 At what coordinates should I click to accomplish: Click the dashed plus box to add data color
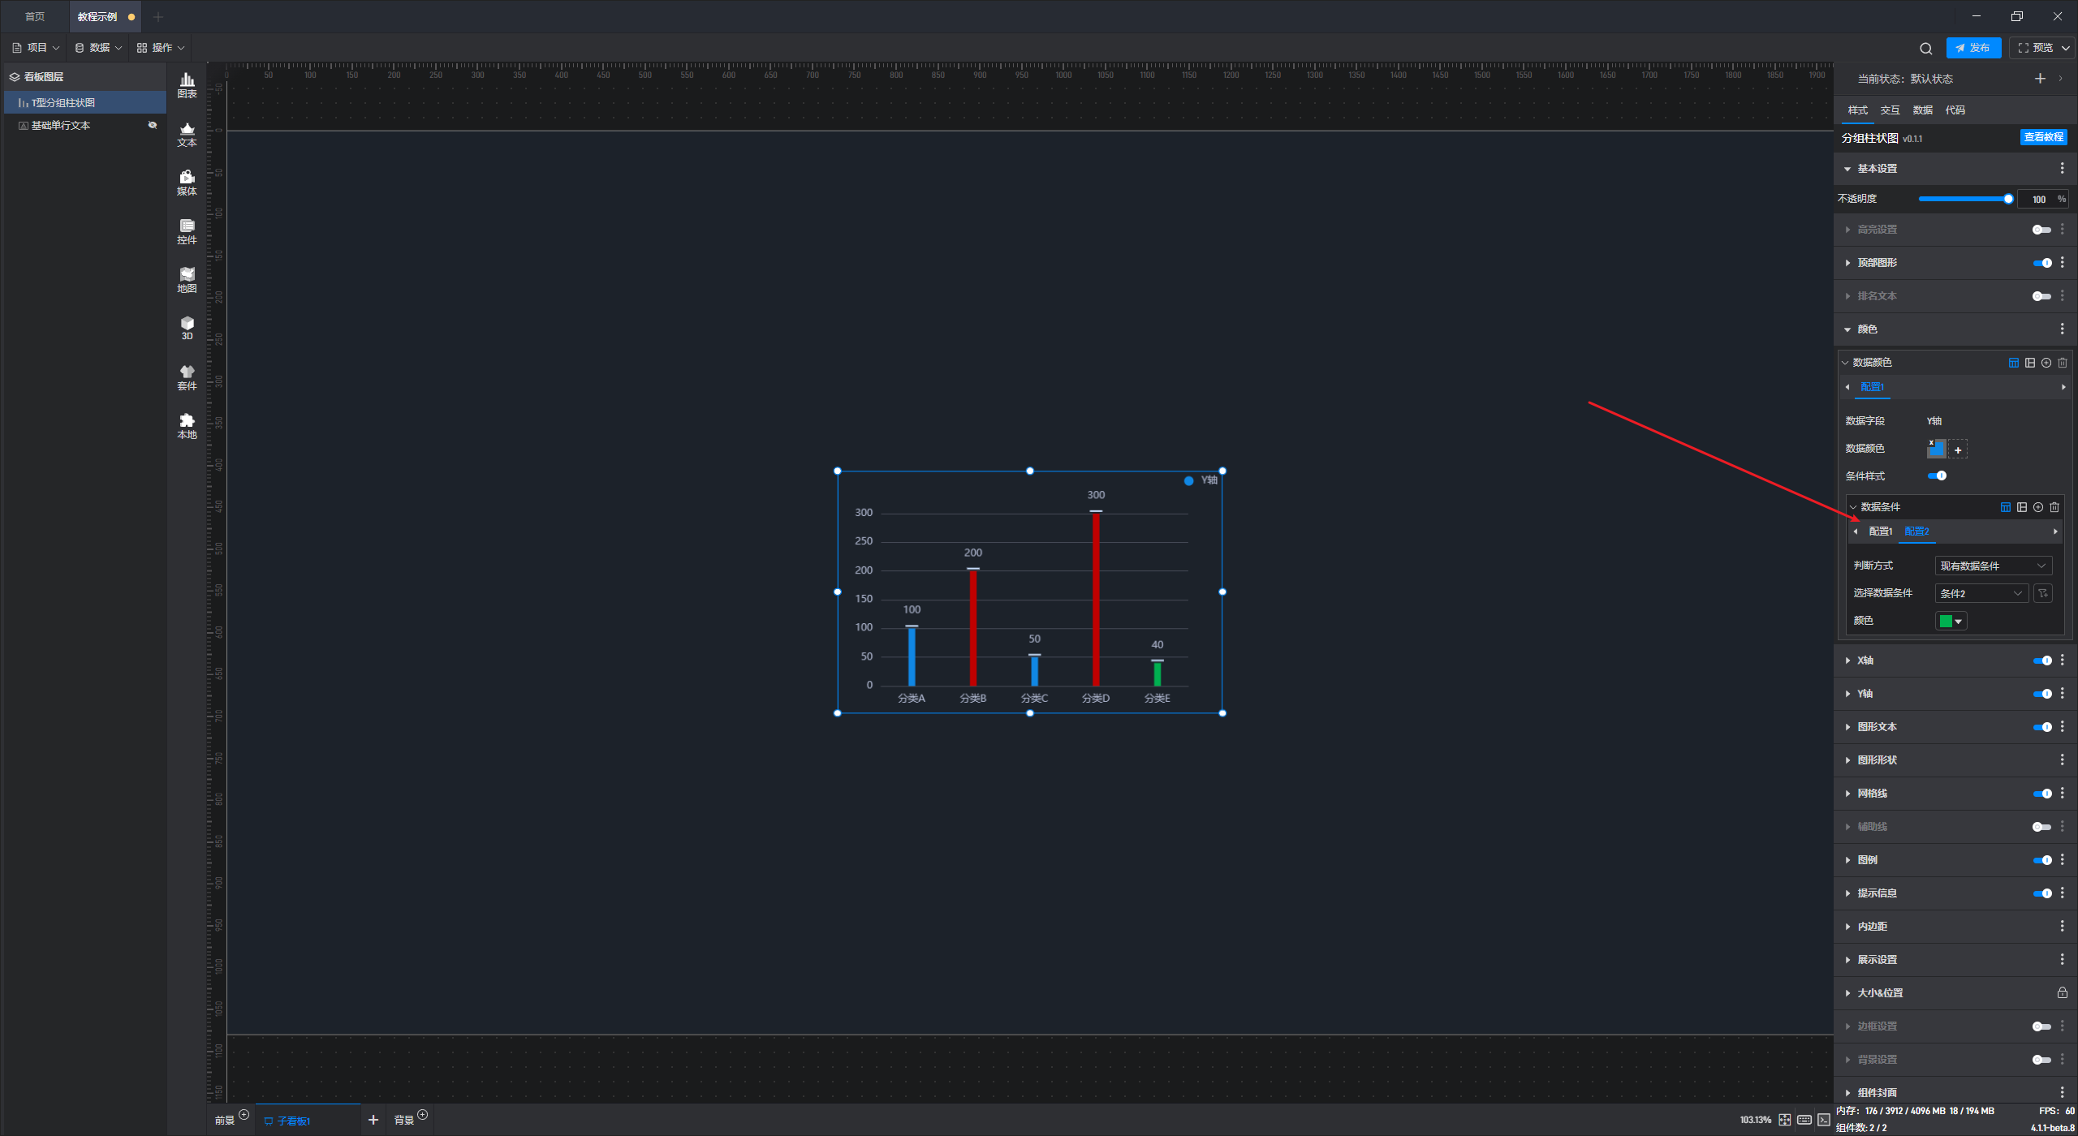pyautogui.click(x=1958, y=449)
